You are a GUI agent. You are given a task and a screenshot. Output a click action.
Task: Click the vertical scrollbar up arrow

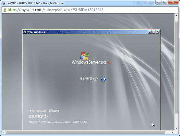(176, 15)
